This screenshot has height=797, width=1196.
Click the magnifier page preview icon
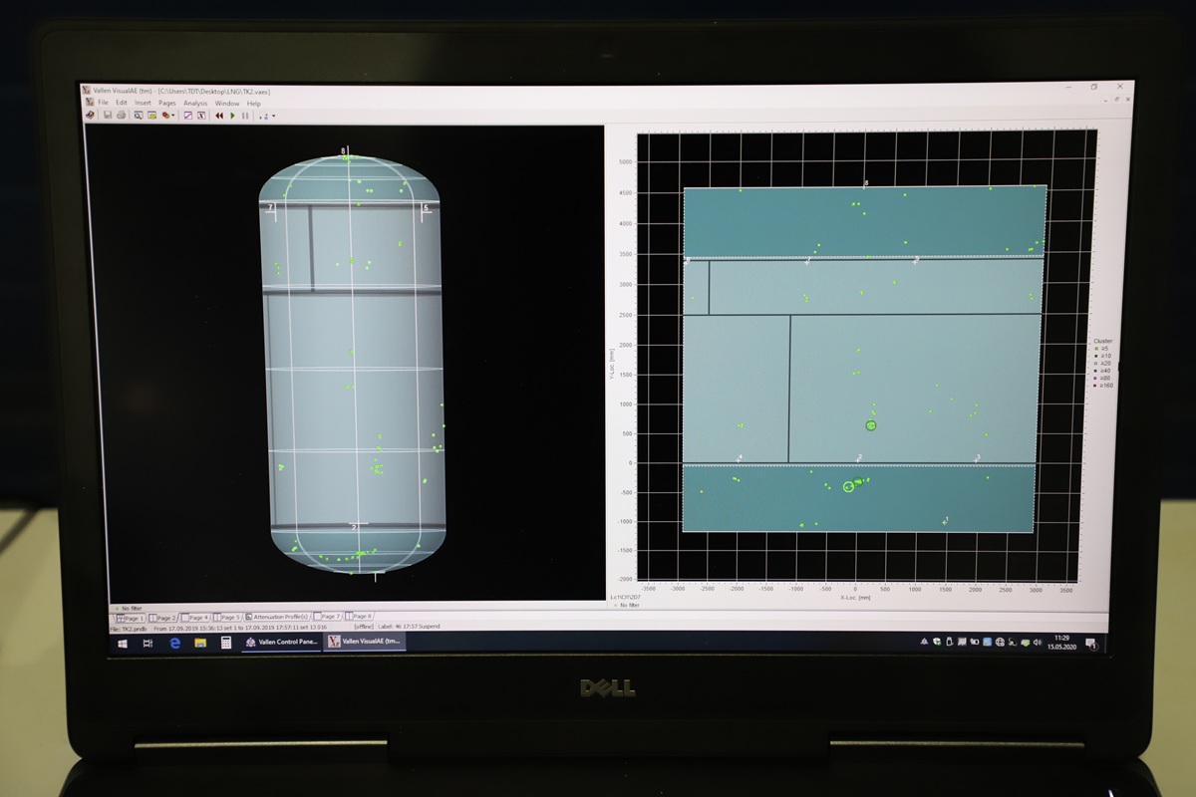[138, 116]
